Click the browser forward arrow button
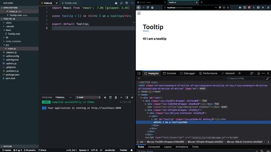Viewport: 271px width, 152px height. [x=143, y=8]
